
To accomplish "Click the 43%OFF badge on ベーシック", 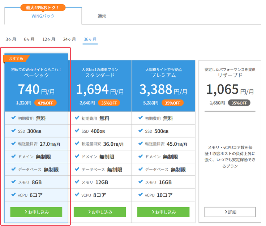I will coord(46,103).
